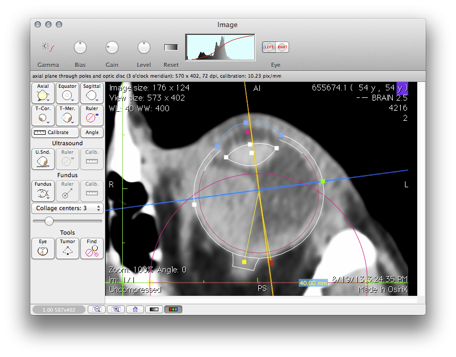Click the T-Mer. meridian view button
The image size is (456, 357).
(67, 115)
